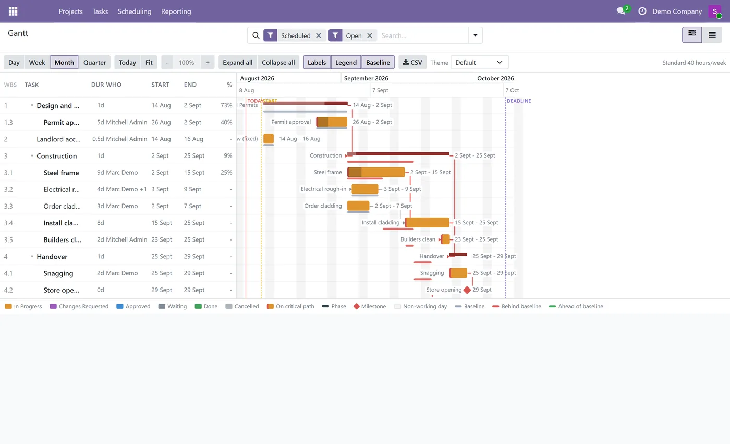Remove the Open filter

point(369,35)
